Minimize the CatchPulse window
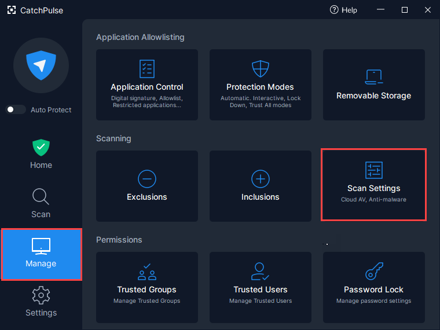Image resolution: width=440 pixels, height=330 pixels. point(380,10)
